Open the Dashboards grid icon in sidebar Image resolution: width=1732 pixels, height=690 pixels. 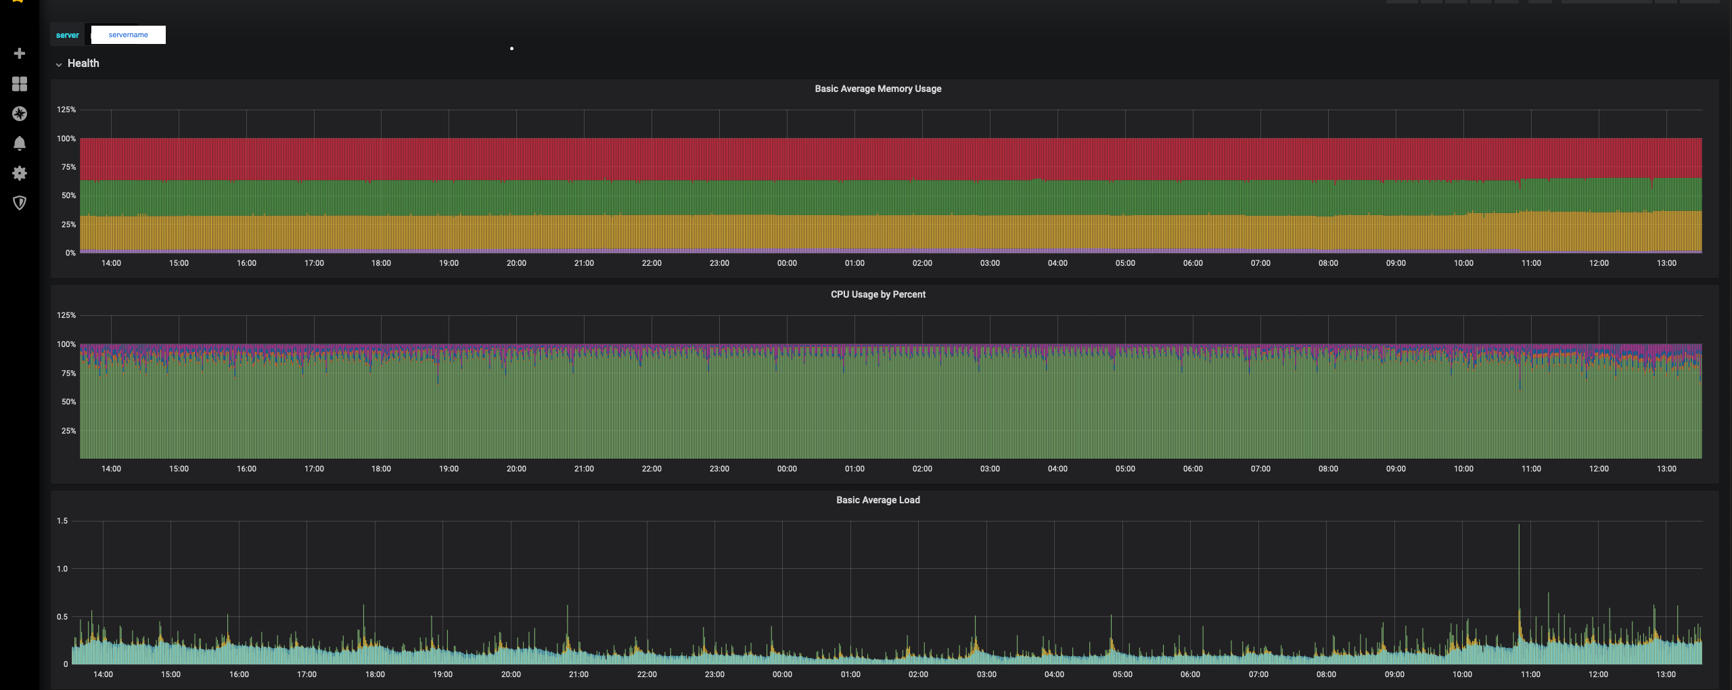20,84
